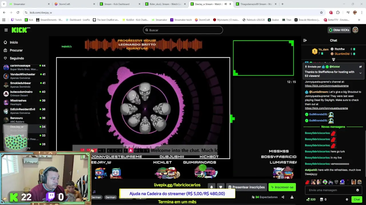Switch to Rider_skuLL Stream tab
366x205 pixels.
point(165,4)
